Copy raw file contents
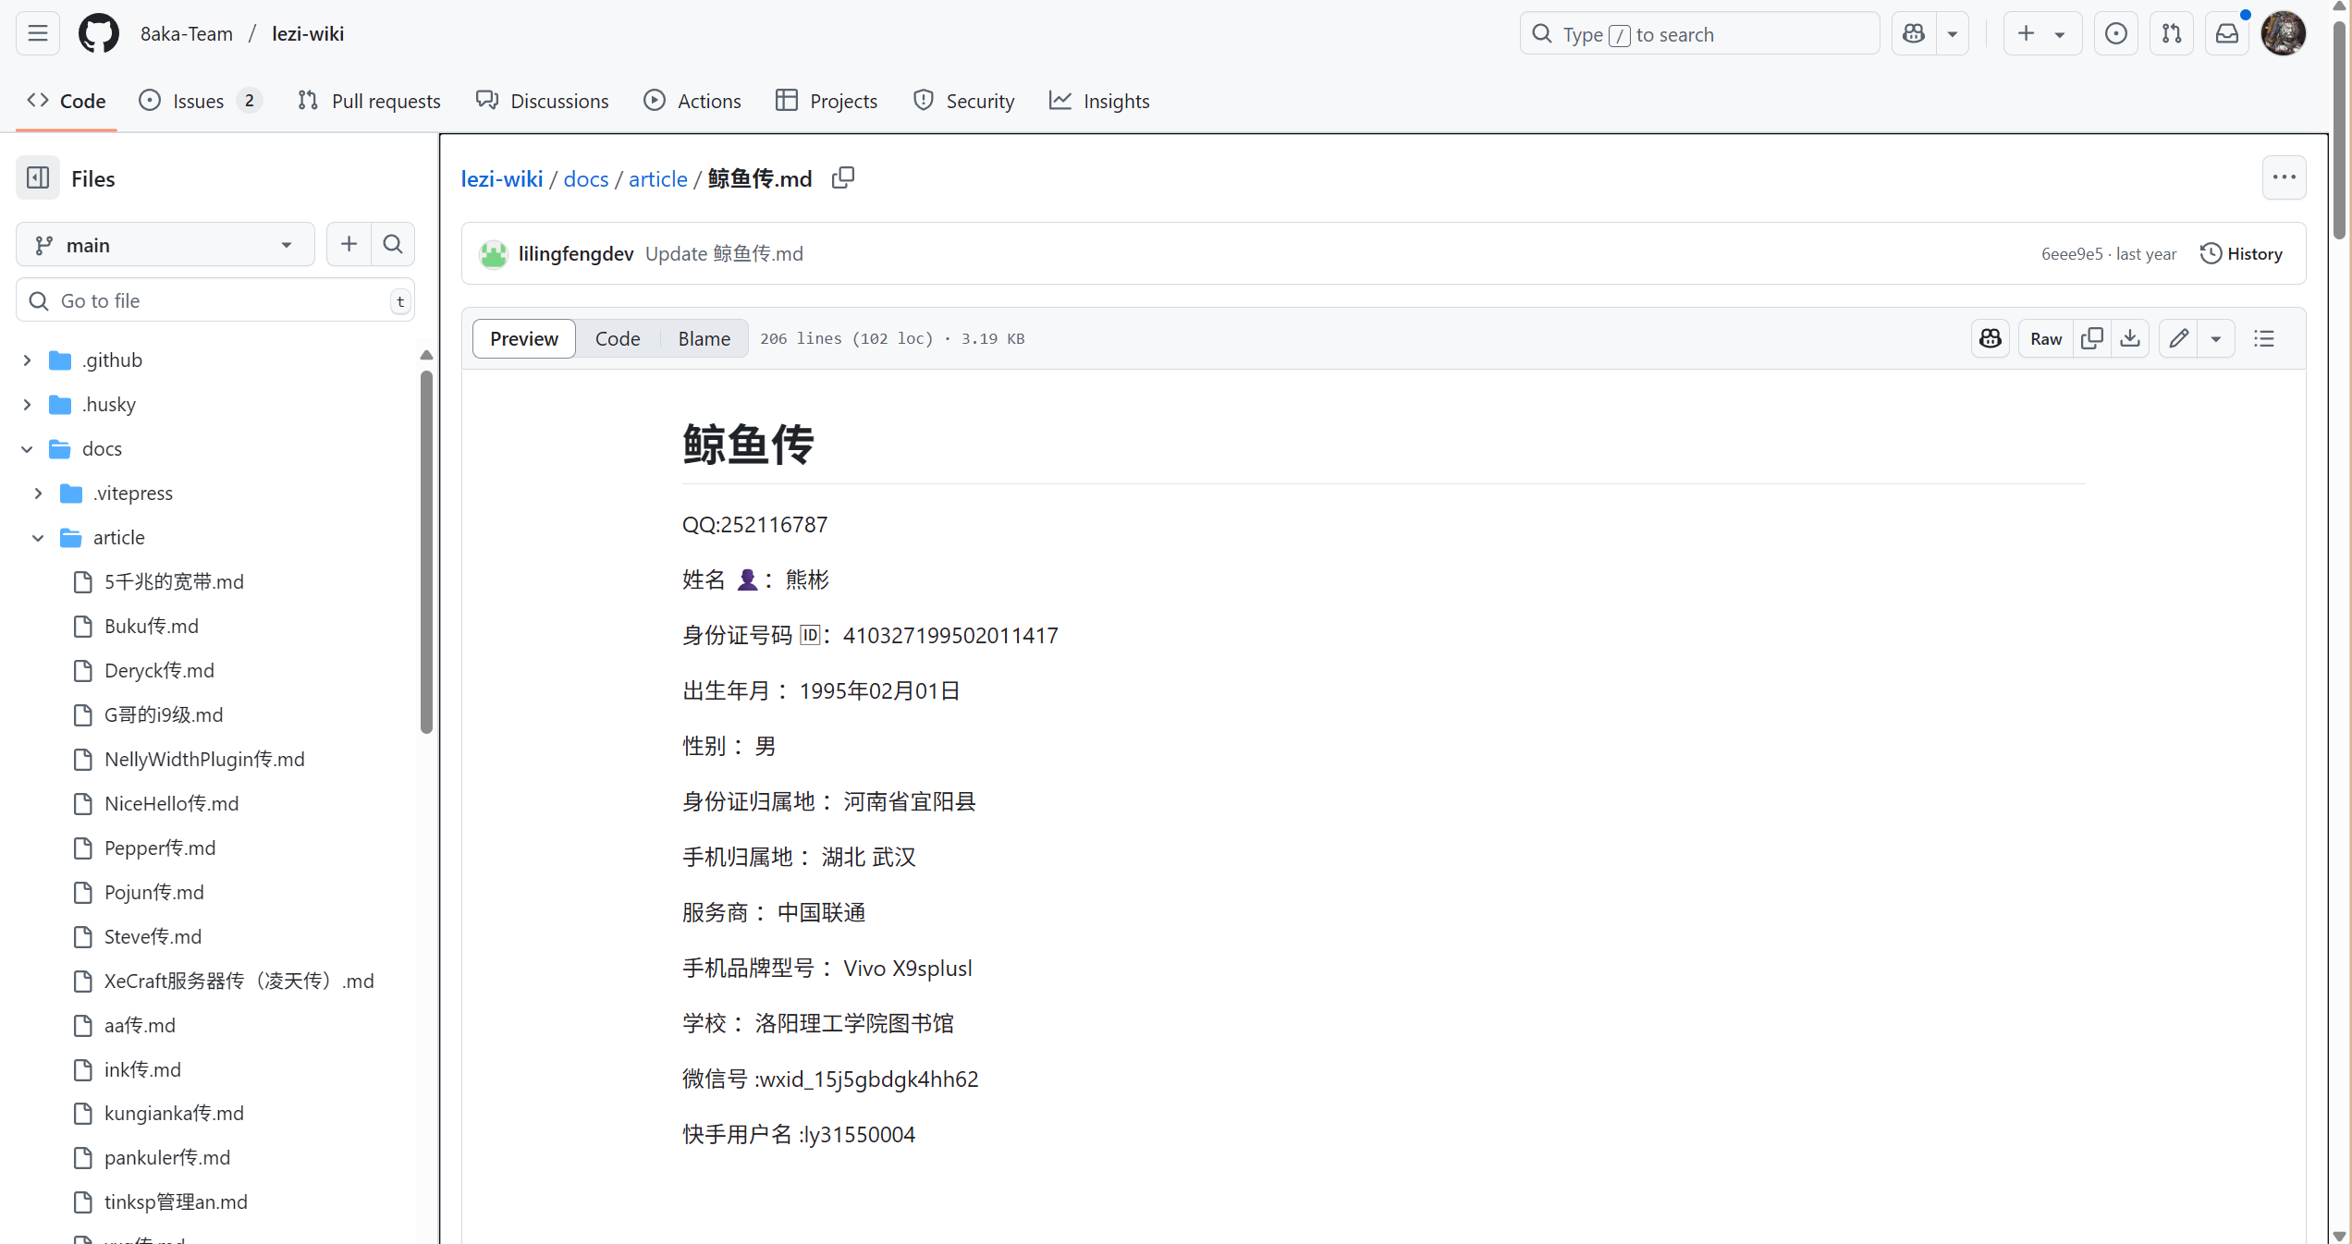This screenshot has height=1244, width=2352. coord(2091,338)
